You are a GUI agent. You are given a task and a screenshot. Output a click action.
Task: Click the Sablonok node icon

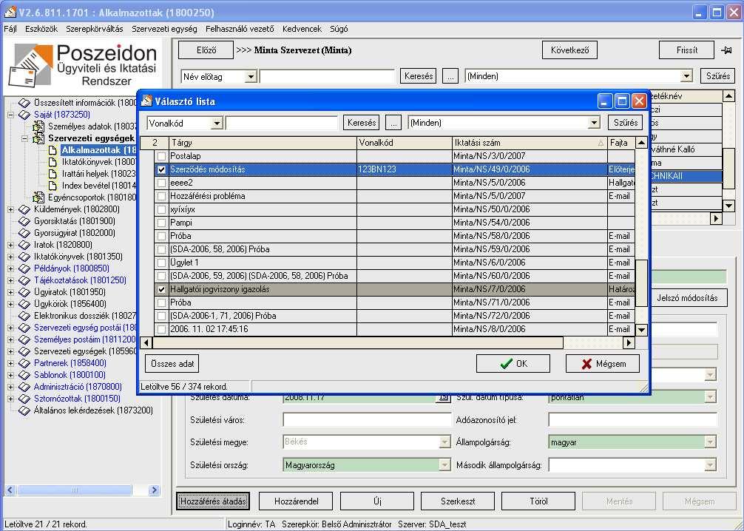point(24,376)
